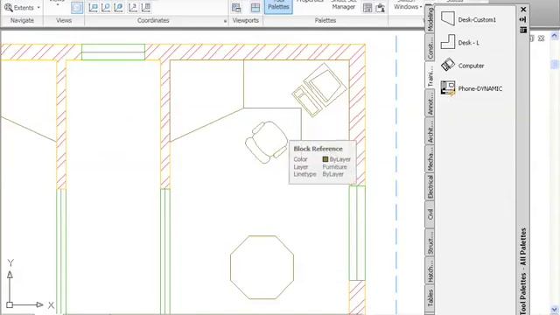Click the Tool Palettes - All Palettes title bar
The image size is (560, 315).
523,271
